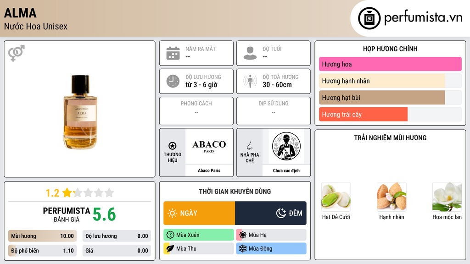Image resolution: width=470 pixels, height=264 pixels.
Task: Choose the Mùa Hạ season bar
Action: point(271,235)
